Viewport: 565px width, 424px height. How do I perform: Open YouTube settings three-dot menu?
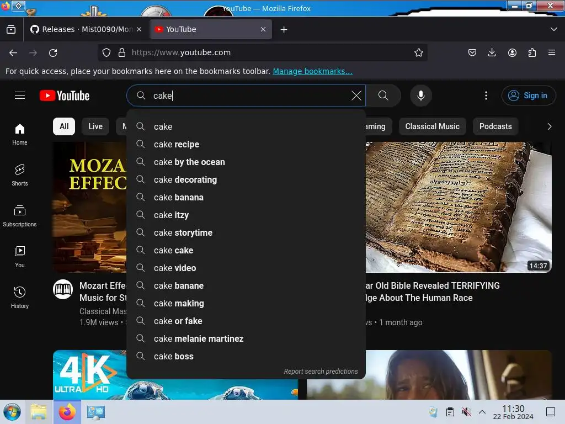[486, 96]
